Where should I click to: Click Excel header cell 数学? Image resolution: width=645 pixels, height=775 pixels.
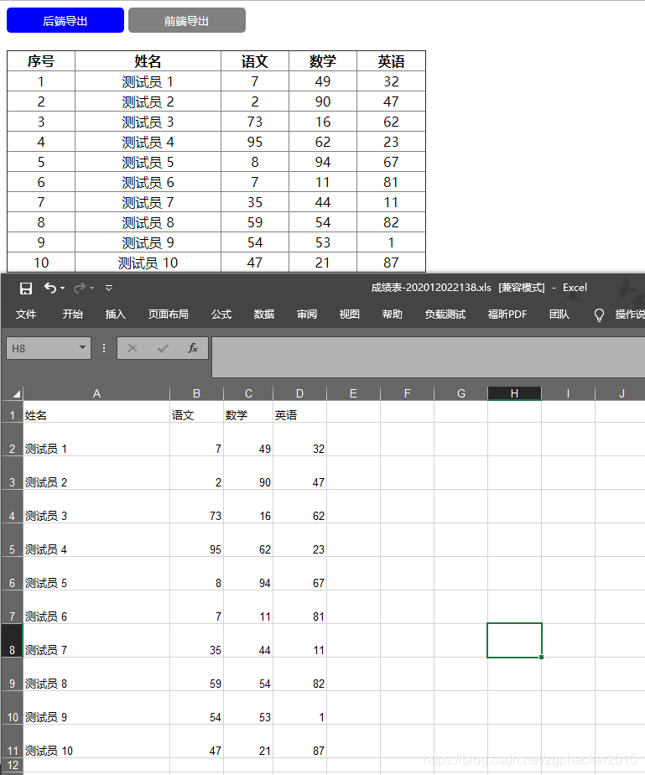pos(248,412)
